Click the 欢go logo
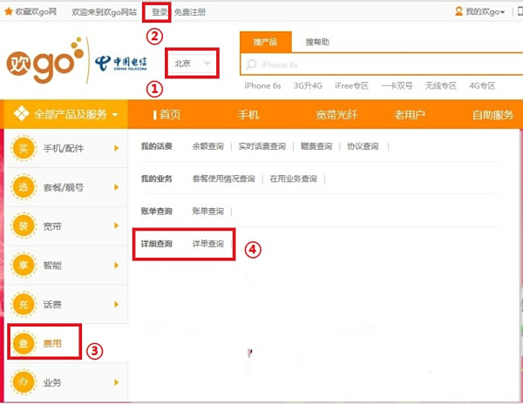This screenshot has width=523, height=404. [x=45, y=61]
